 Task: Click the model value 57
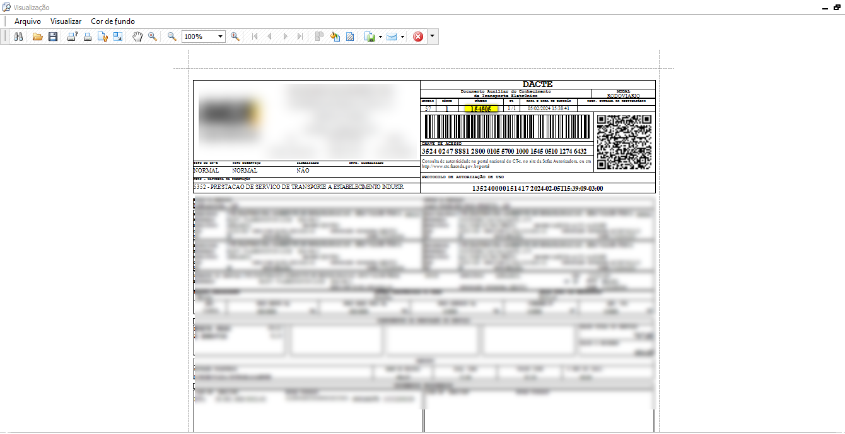[428, 108]
